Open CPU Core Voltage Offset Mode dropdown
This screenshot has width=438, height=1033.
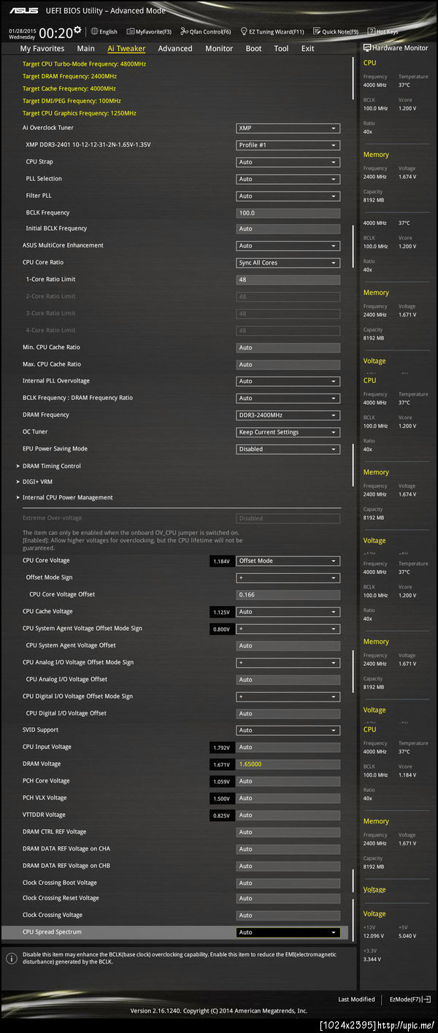click(288, 561)
